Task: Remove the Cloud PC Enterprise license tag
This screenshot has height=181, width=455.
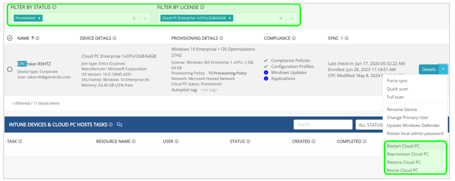Action: pos(230,18)
